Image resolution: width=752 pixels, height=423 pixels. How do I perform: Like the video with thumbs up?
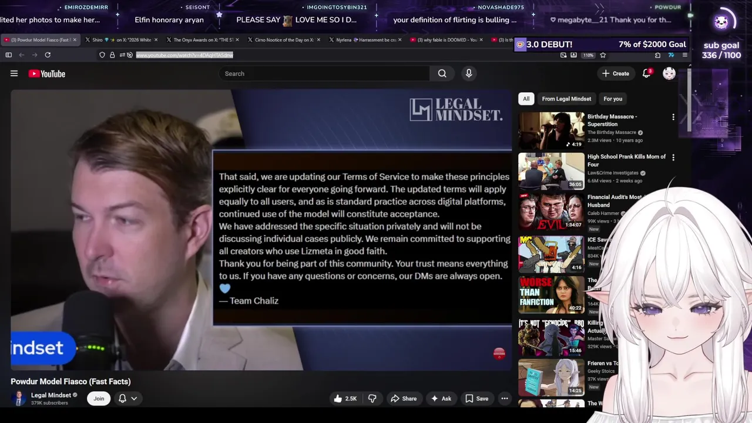click(x=345, y=398)
